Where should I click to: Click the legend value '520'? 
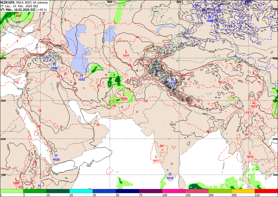click(x=257, y=195)
